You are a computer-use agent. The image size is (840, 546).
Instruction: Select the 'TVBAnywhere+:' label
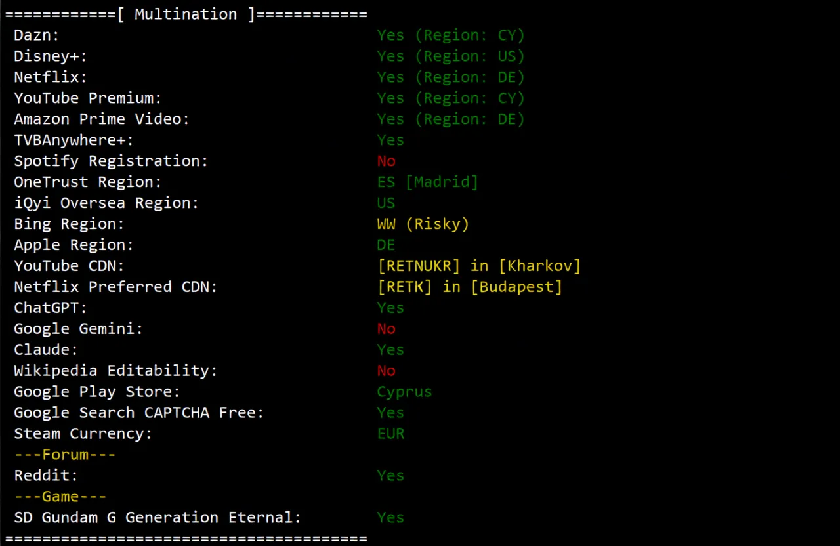(74, 140)
